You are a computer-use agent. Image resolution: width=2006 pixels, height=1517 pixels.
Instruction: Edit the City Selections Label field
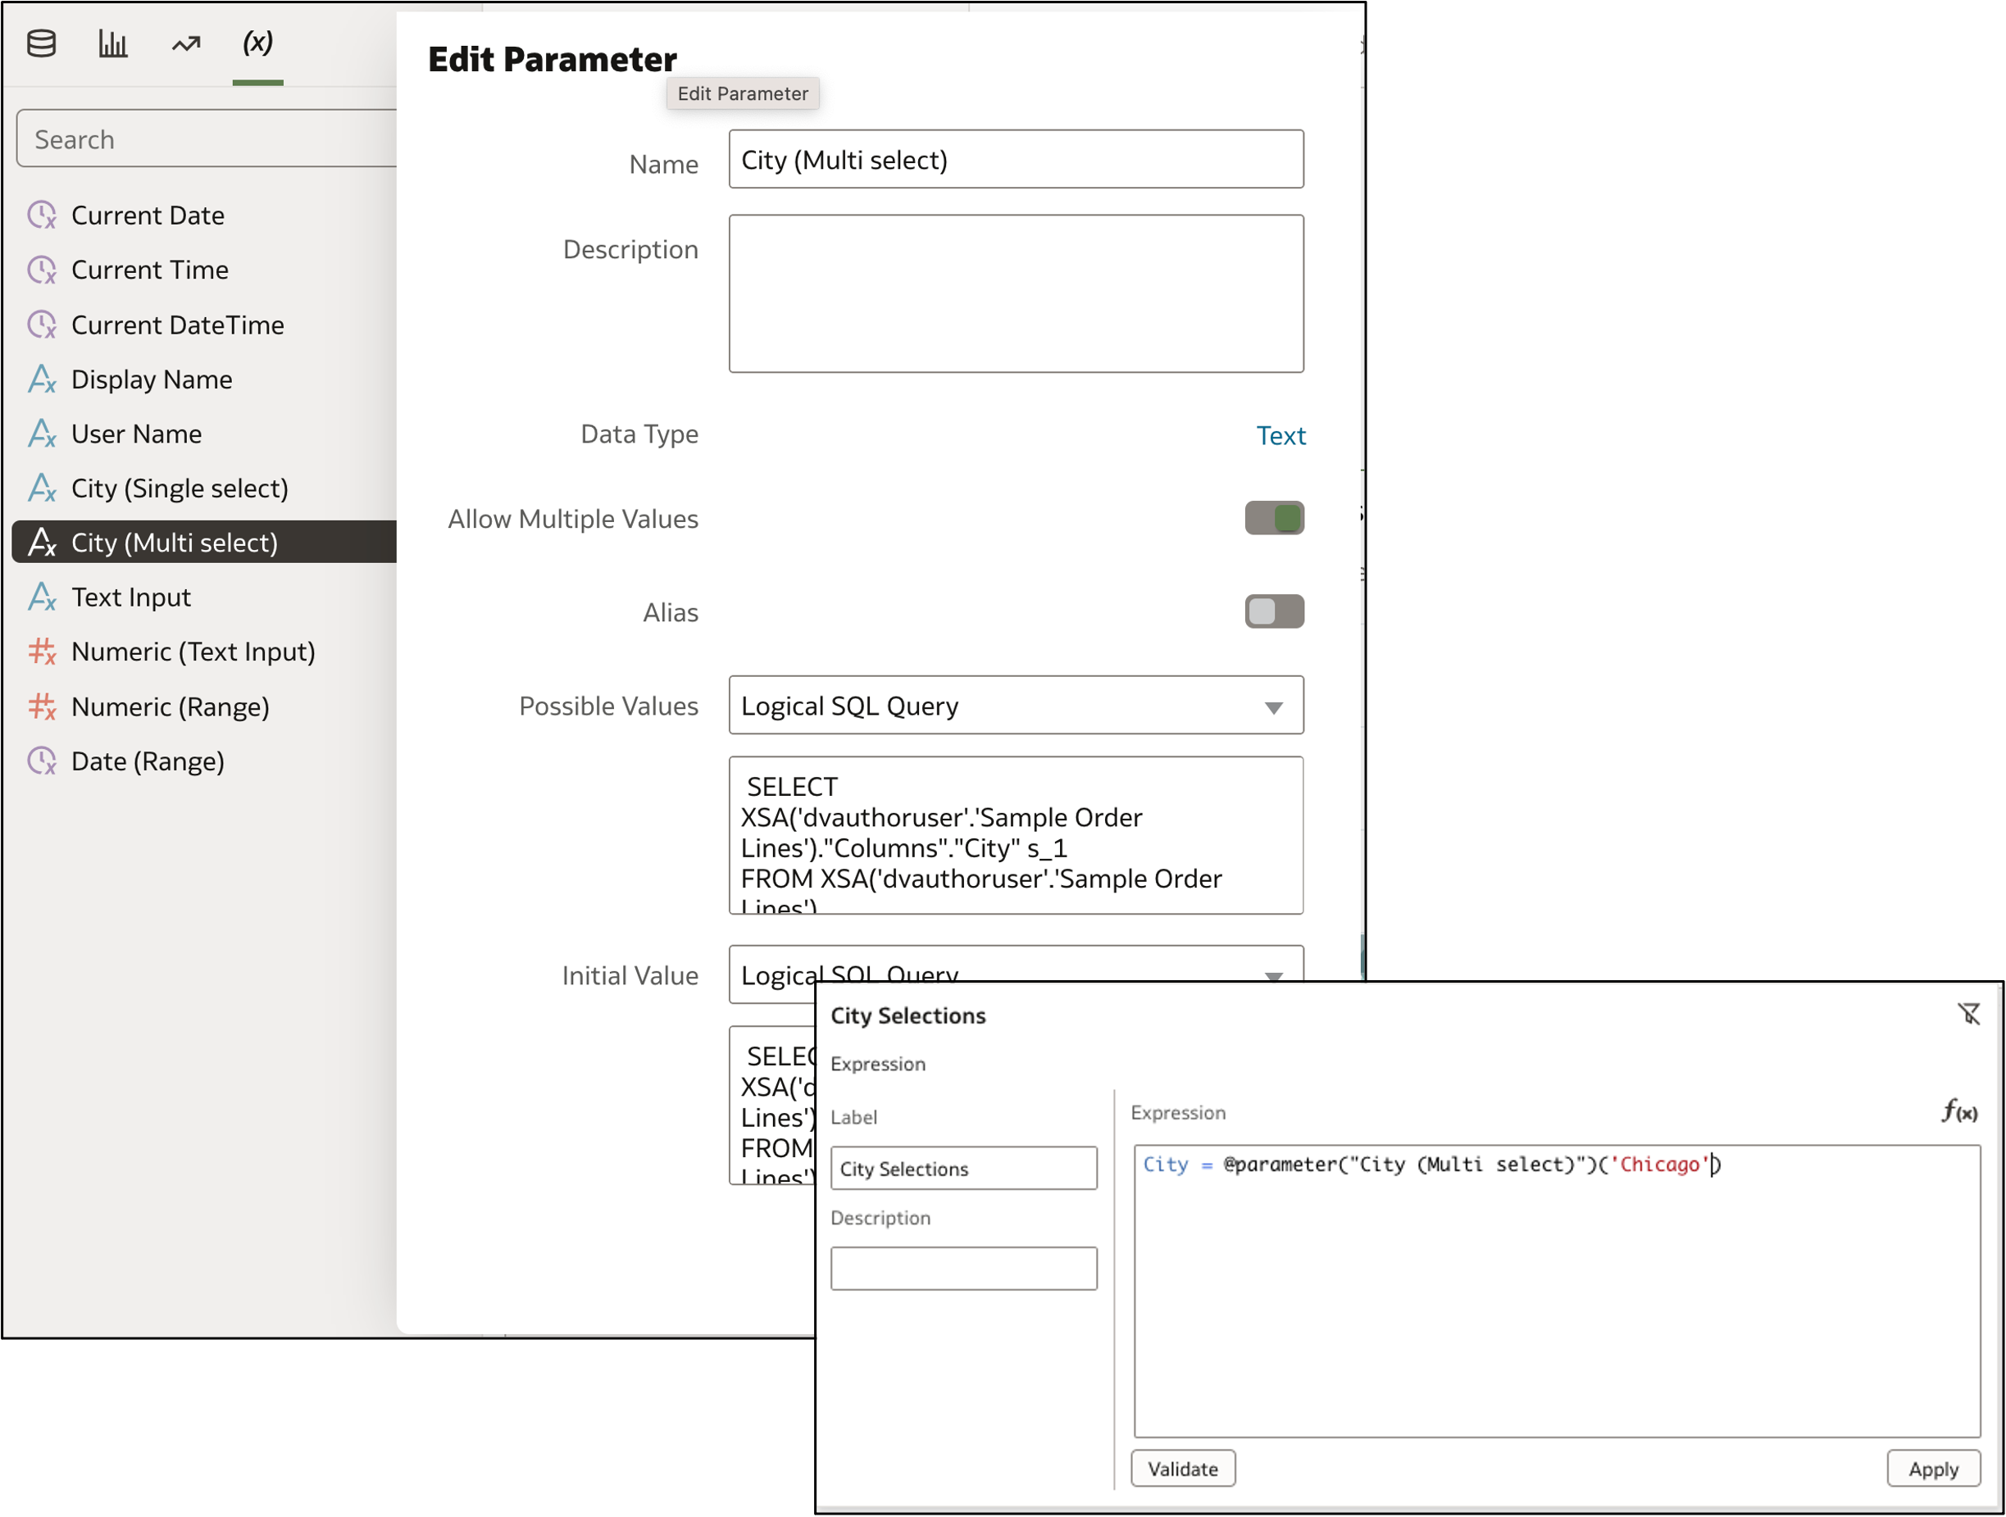(x=963, y=1168)
